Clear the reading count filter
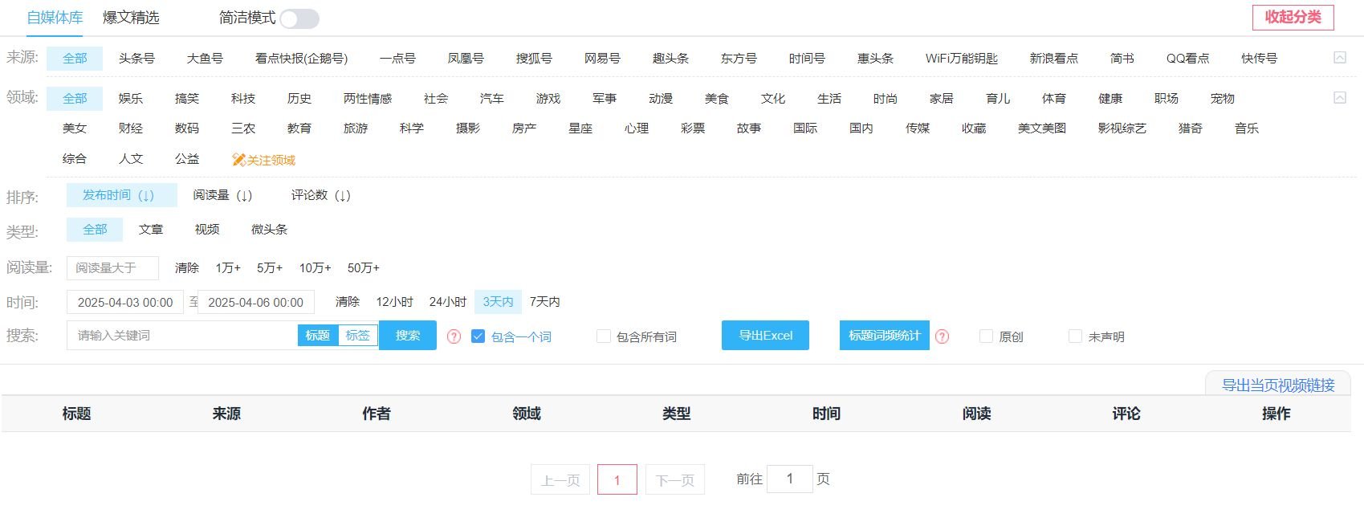1364x530 pixels. tap(186, 267)
